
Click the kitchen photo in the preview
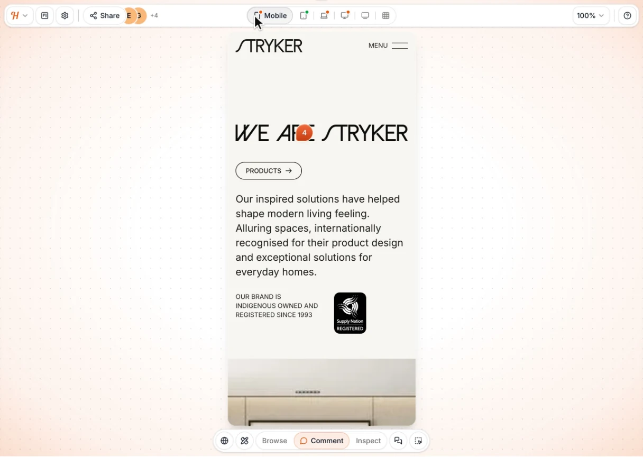coord(321,392)
